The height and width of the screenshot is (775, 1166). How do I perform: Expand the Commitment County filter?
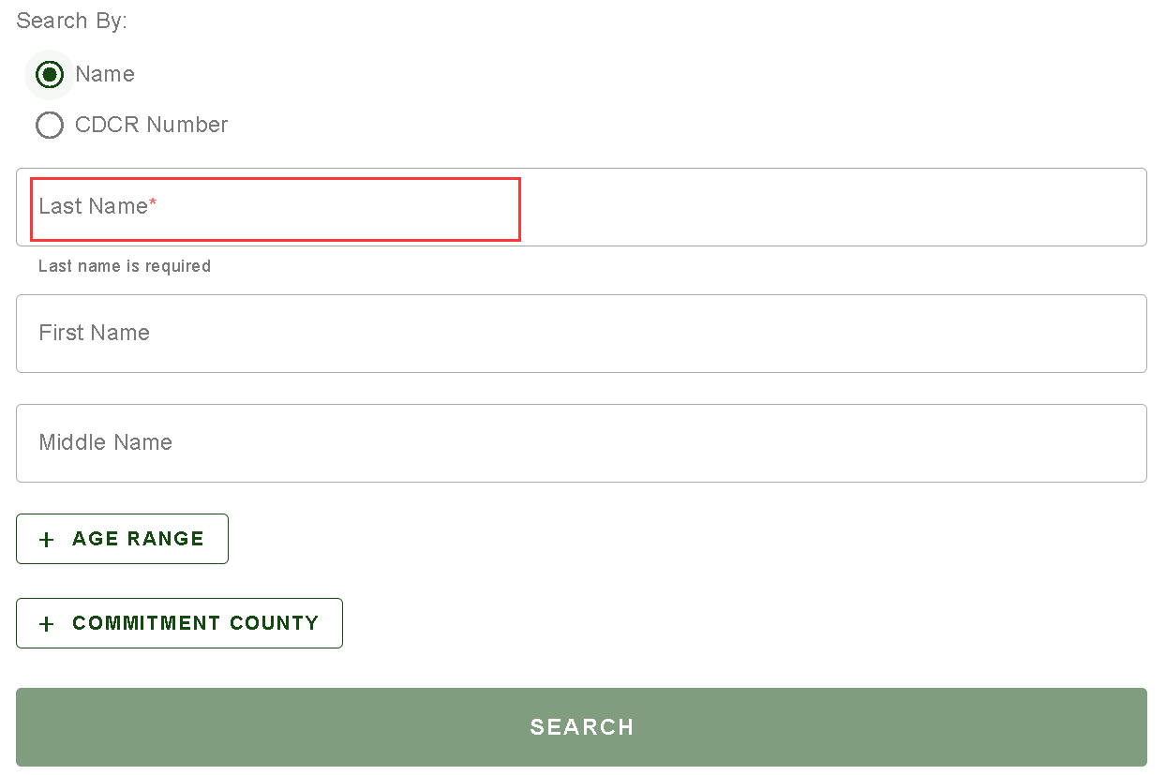coord(179,623)
